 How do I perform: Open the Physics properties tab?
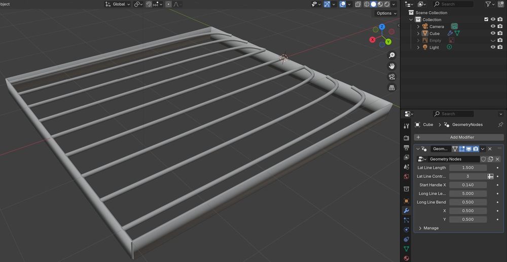407,230
